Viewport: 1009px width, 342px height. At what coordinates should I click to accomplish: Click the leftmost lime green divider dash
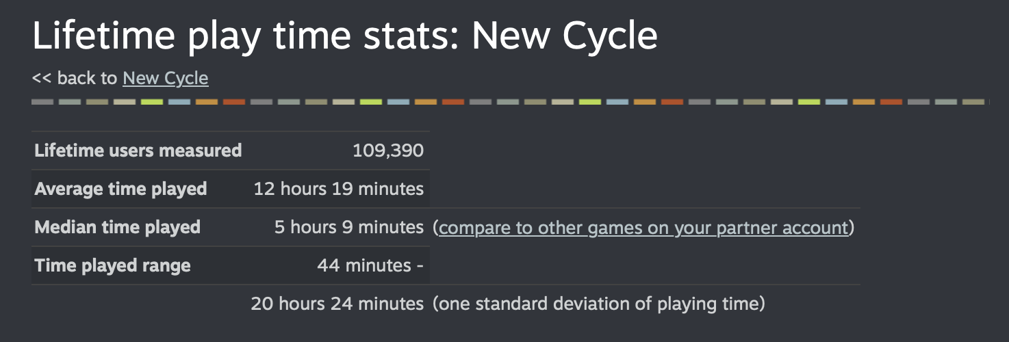point(152,102)
